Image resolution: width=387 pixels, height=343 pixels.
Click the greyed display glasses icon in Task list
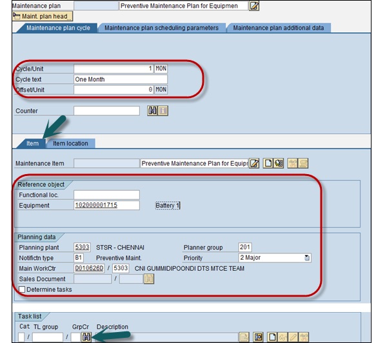click(x=283, y=337)
